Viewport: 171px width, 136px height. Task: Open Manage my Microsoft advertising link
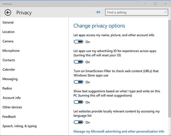119,131
